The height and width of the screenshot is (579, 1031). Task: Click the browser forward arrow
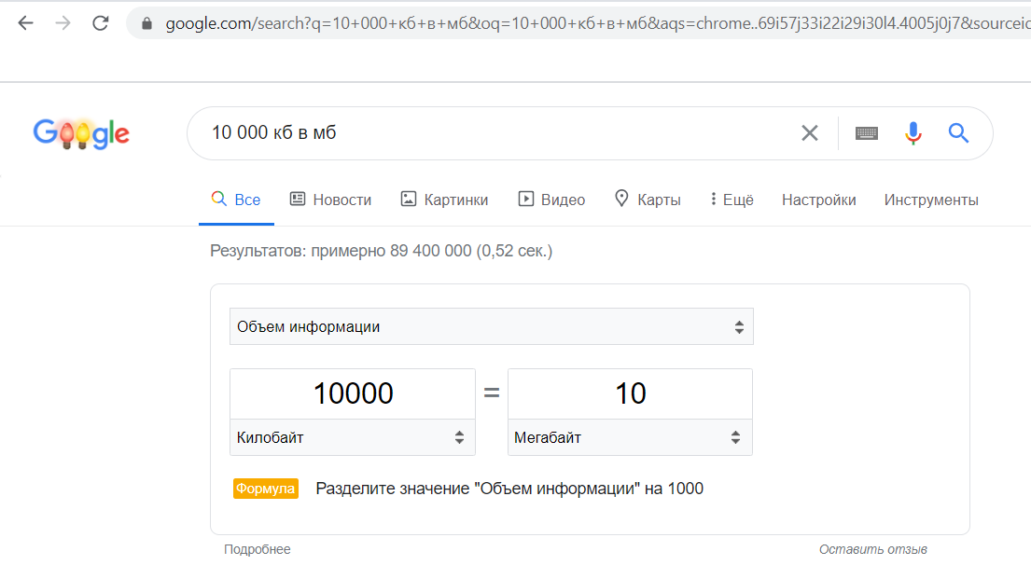tap(63, 23)
